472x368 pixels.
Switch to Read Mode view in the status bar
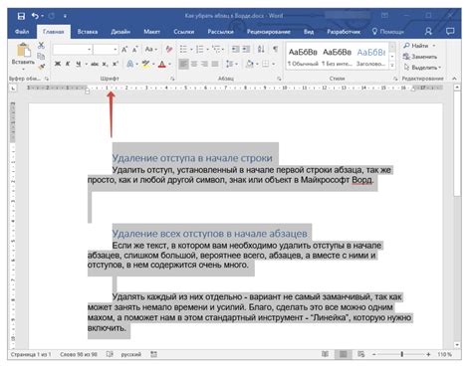(325, 354)
